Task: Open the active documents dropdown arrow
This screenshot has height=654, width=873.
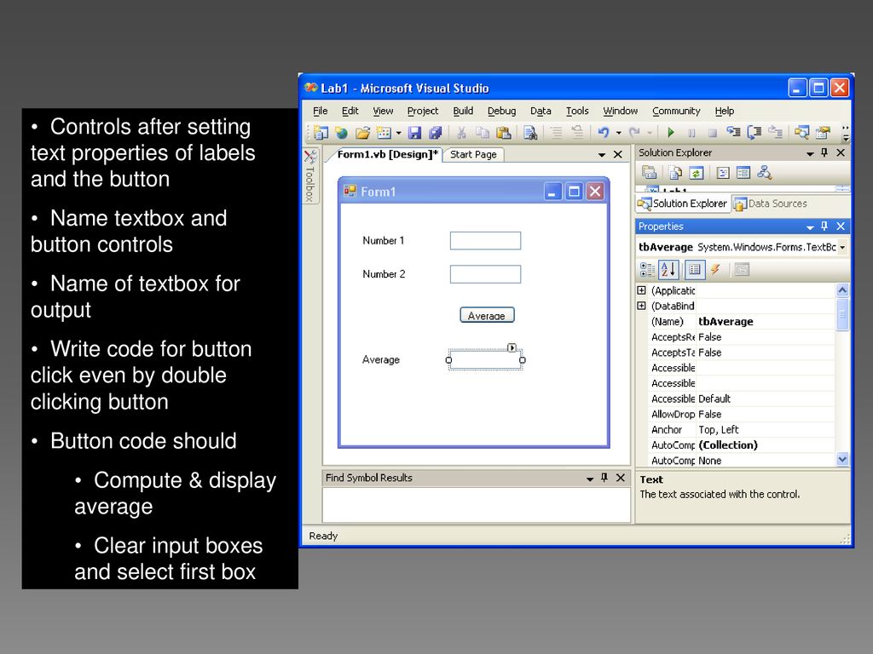Action: (x=602, y=155)
